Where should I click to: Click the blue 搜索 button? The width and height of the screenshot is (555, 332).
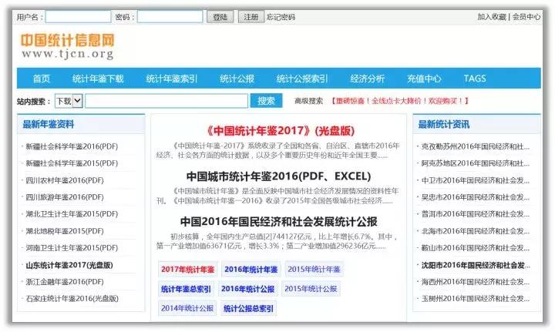266,101
